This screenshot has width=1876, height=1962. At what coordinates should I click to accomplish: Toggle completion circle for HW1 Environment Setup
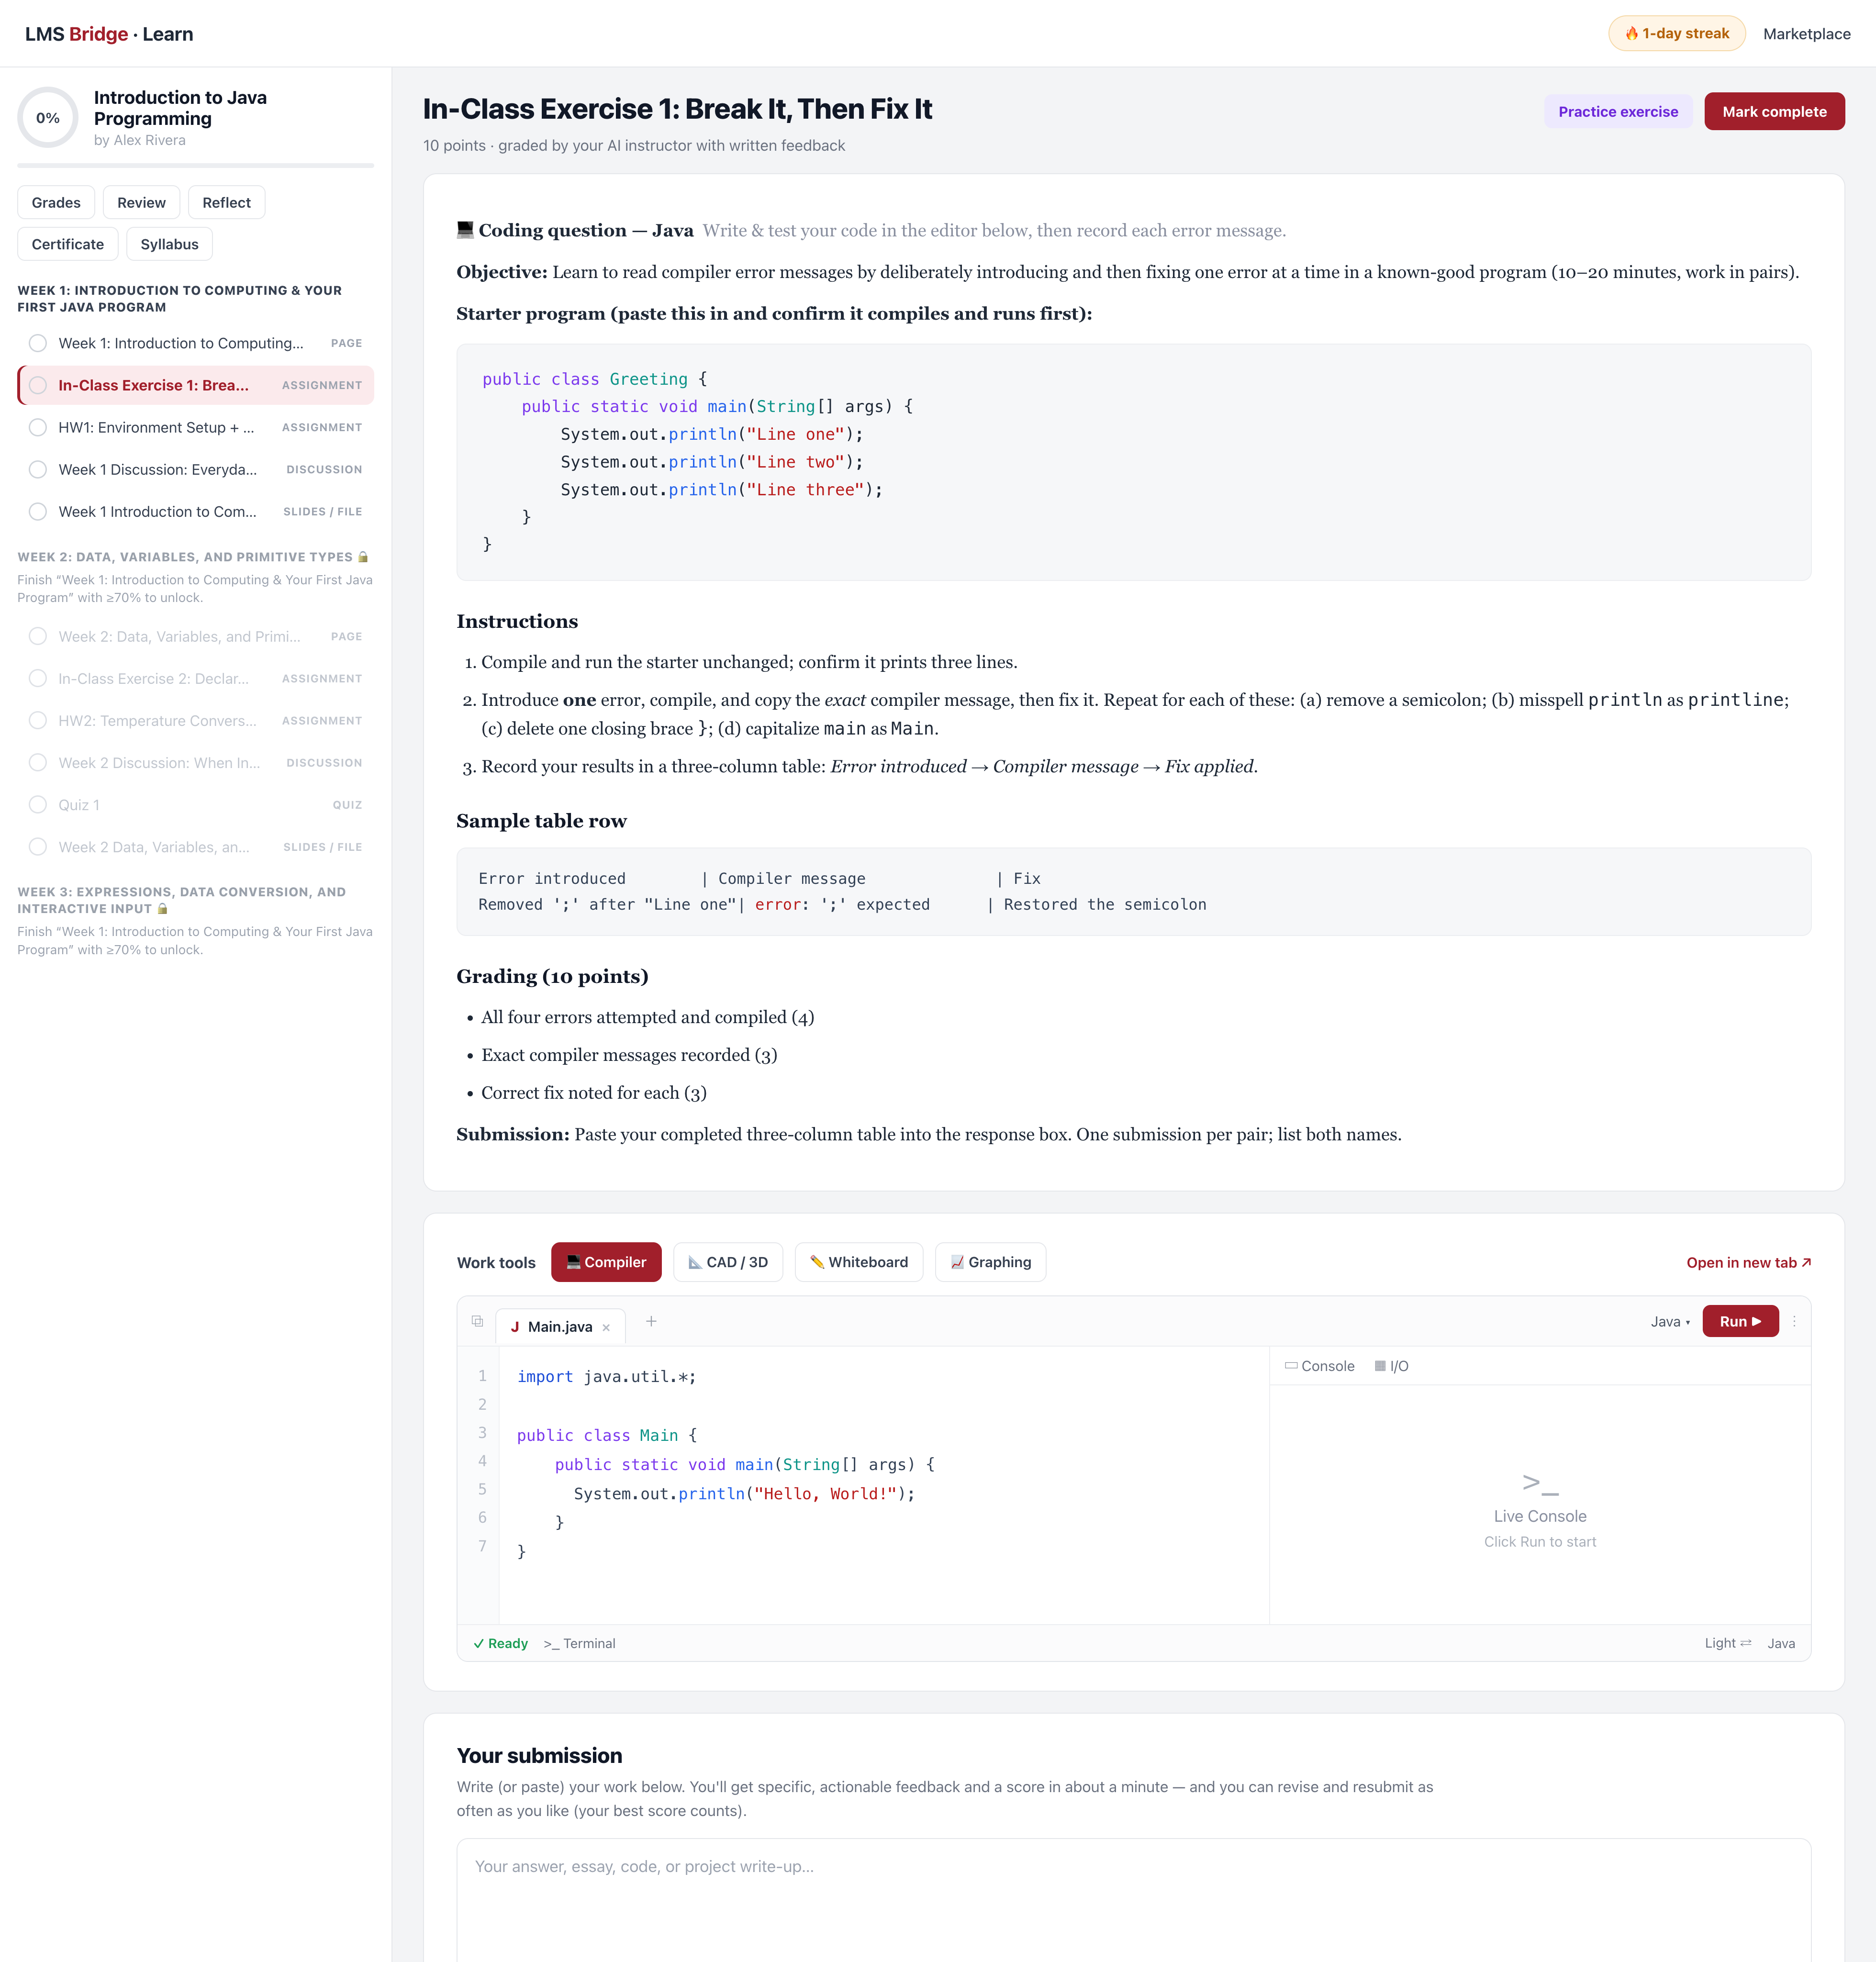38,427
